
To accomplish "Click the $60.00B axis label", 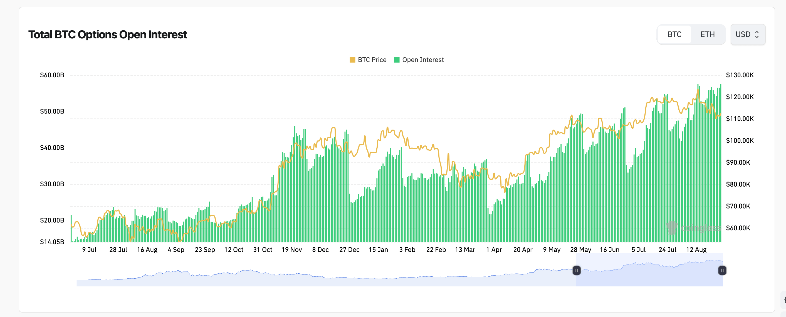I will point(52,75).
